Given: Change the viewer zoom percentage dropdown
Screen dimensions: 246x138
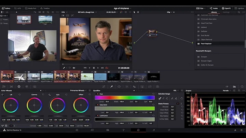Looking at the screenshot, I should coord(64,12).
